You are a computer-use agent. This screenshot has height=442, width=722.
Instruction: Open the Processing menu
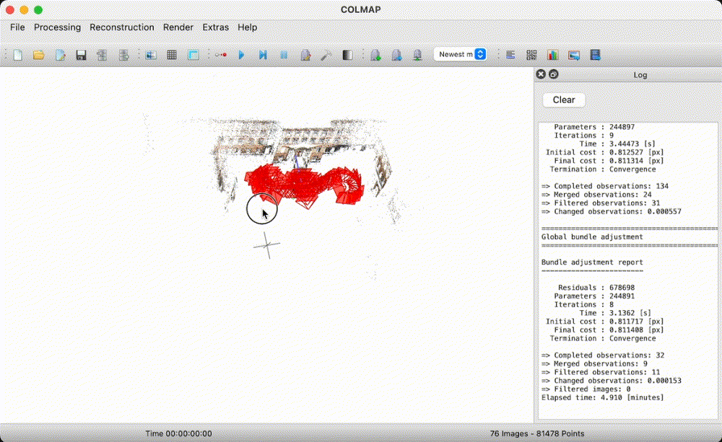pos(57,27)
